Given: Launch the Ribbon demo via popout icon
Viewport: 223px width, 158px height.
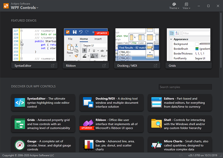Looking at the screenshot, I should click(104, 66).
